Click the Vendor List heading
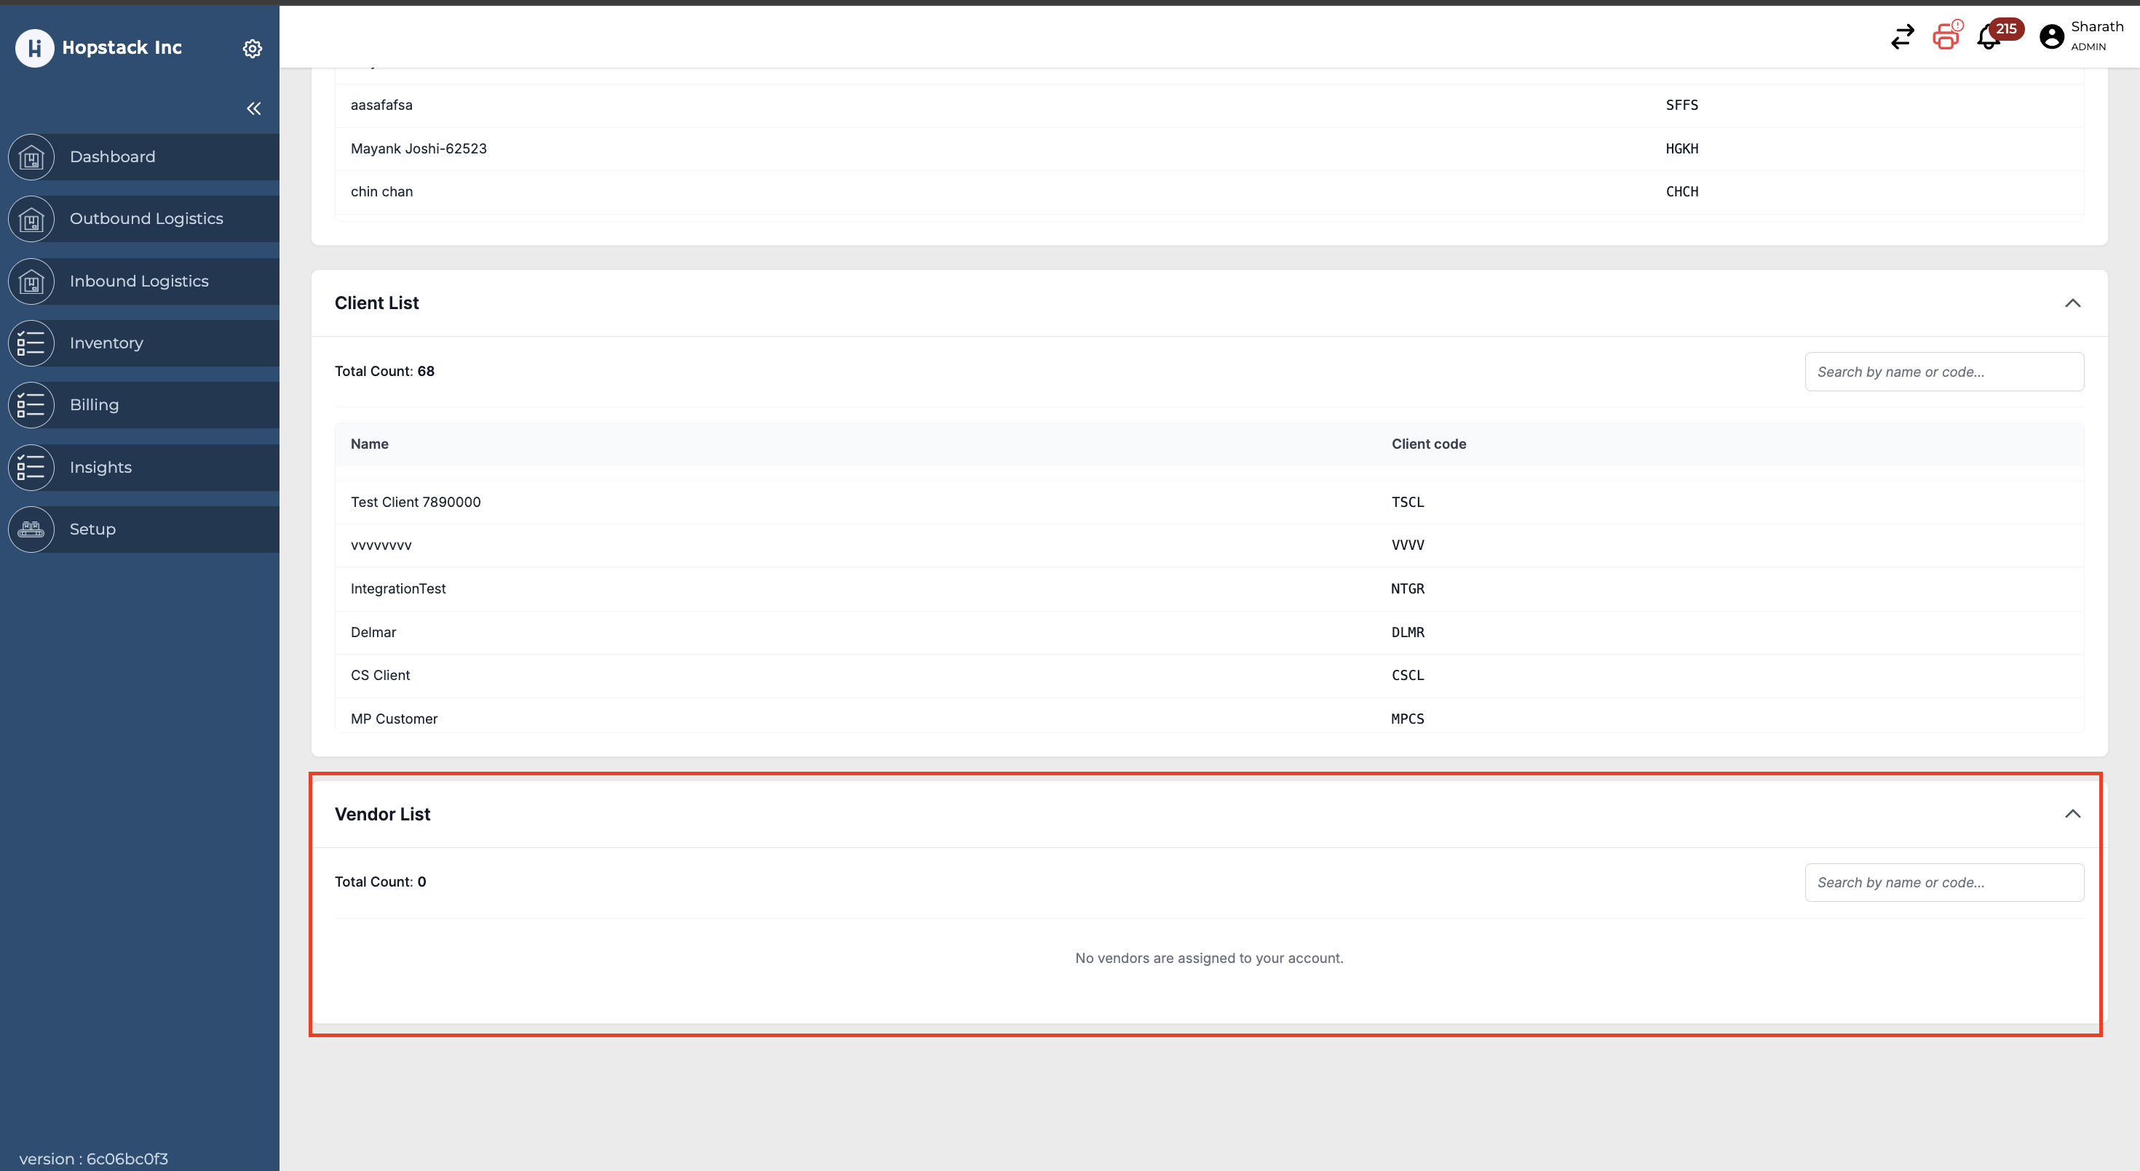 tap(382, 814)
